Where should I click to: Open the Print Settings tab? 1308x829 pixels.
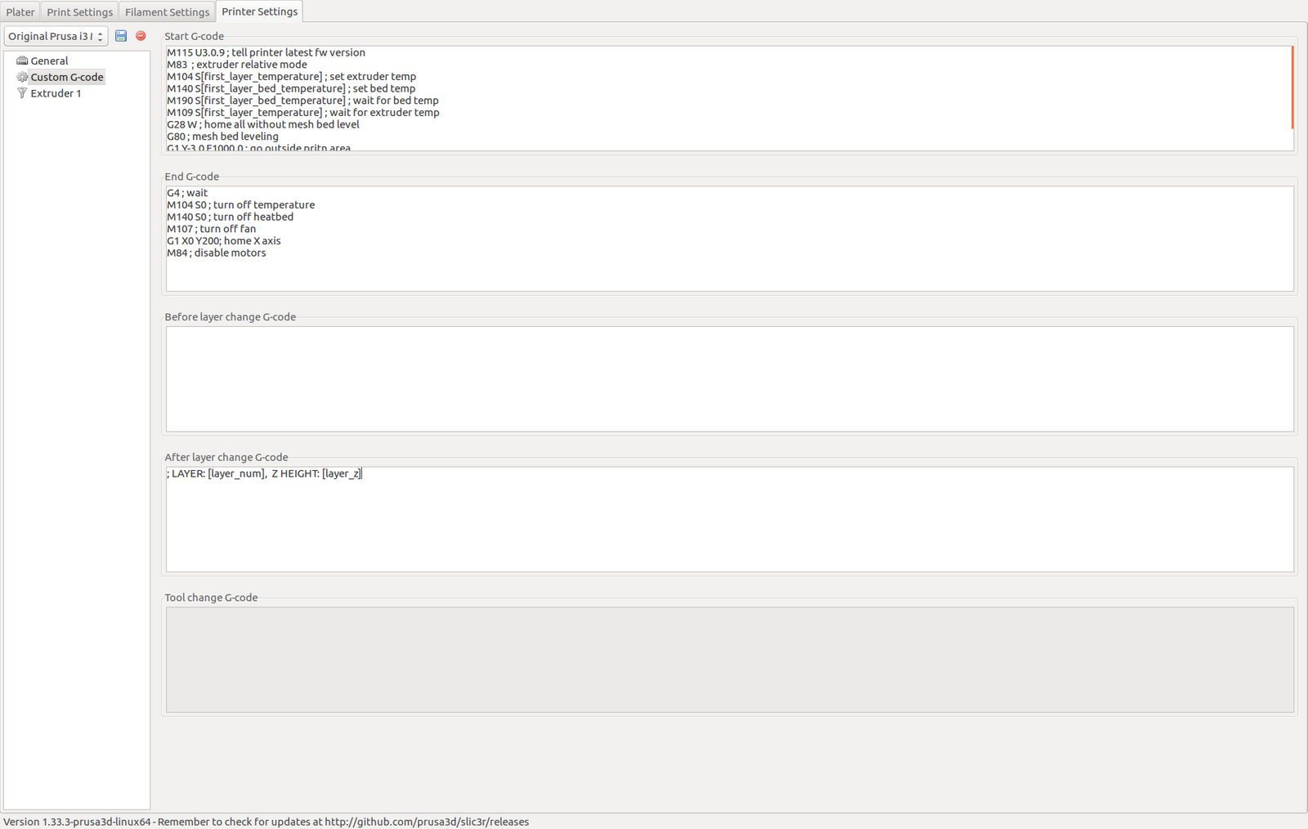(79, 12)
